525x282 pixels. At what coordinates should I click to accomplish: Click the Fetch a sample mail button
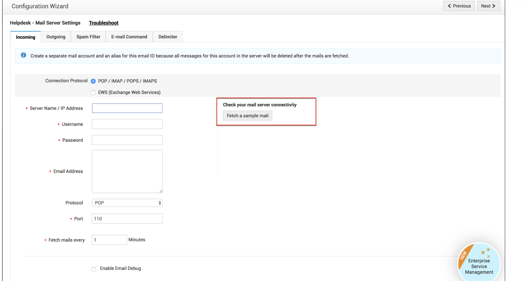pyautogui.click(x=247, y=116)
